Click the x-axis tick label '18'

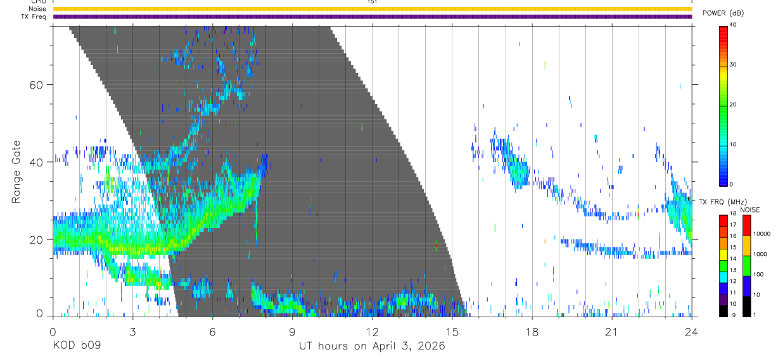coord(532,332)
